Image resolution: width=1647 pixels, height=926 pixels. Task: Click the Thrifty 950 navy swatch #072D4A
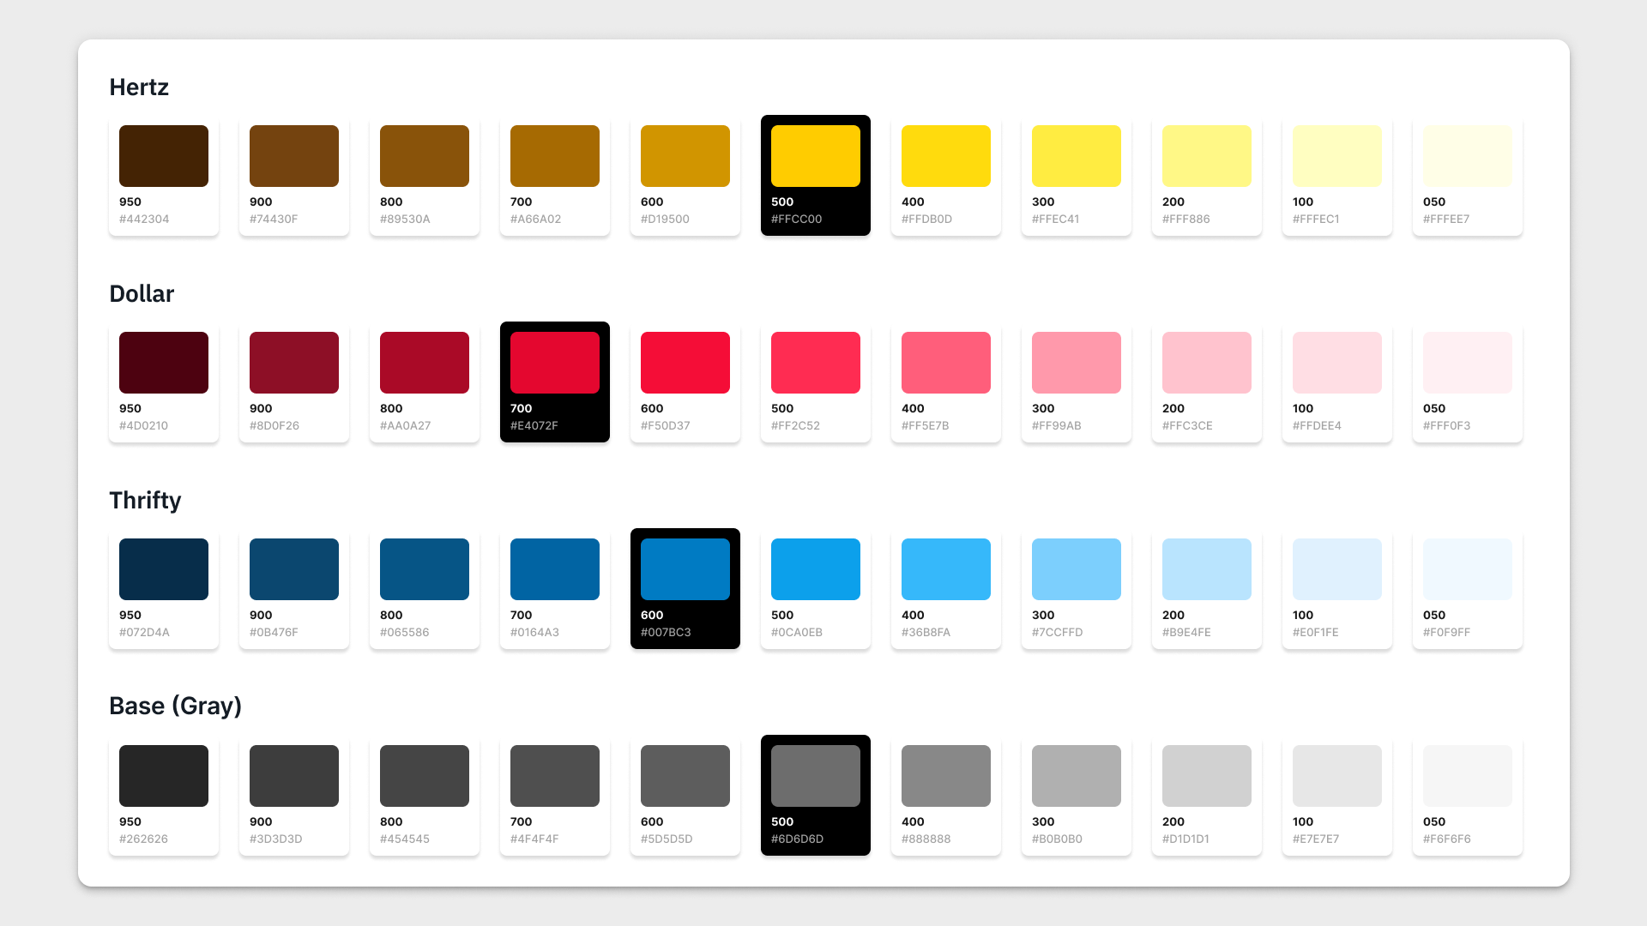pyautogui.click(x=163, y=569)
